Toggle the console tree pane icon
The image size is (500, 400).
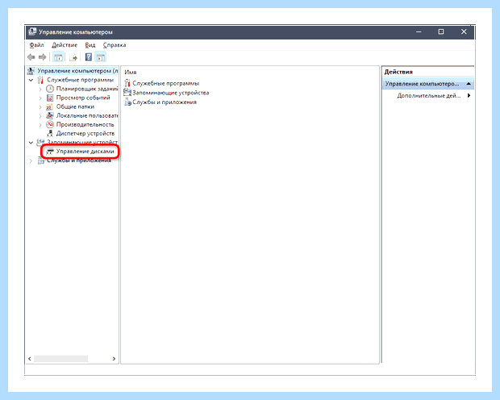point(58,57)
